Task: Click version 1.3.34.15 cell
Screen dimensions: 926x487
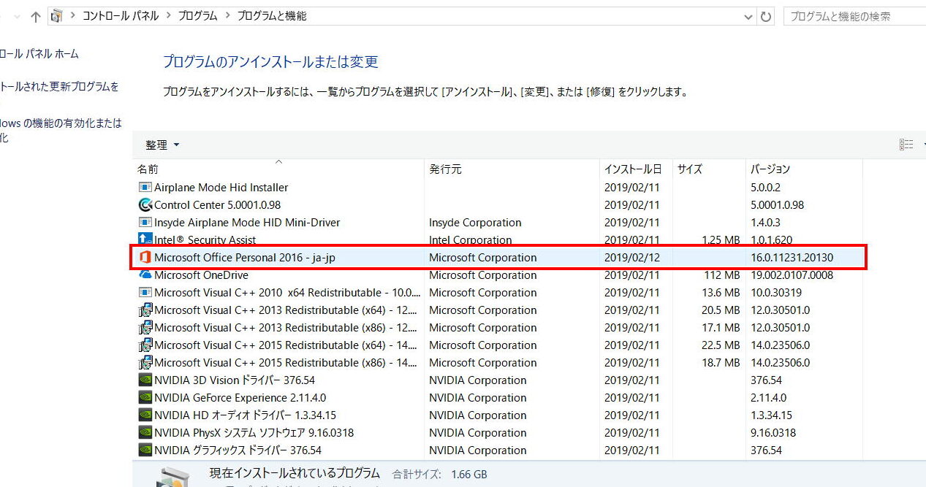Action: pyautogui.click(x=773, y=415)
